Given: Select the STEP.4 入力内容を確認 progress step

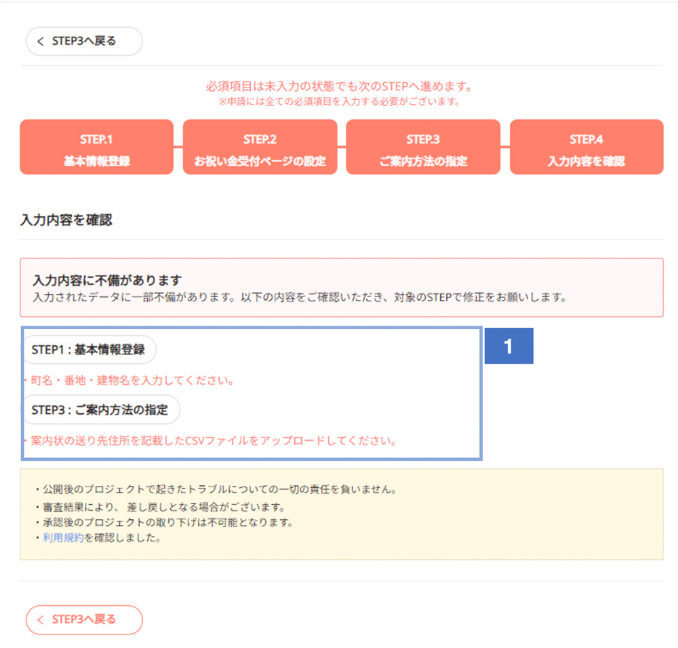Looking at the screenshot, I should tap(586, 147).
